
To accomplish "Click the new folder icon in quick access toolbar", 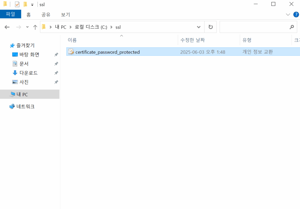I will 26,4.
